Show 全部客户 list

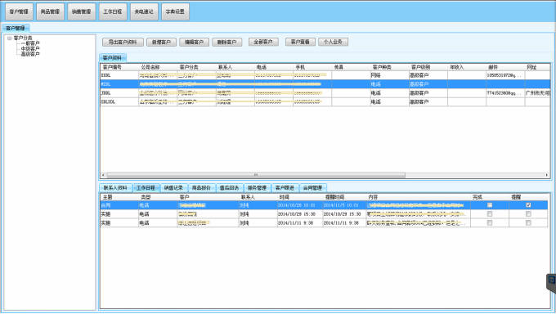263,42
